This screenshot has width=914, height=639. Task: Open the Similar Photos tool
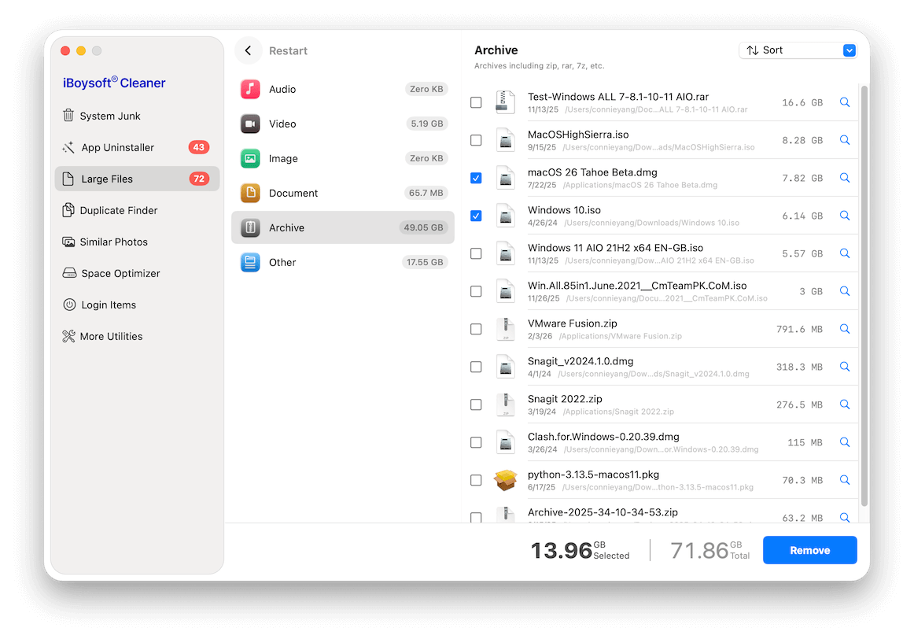click(113, 242)
